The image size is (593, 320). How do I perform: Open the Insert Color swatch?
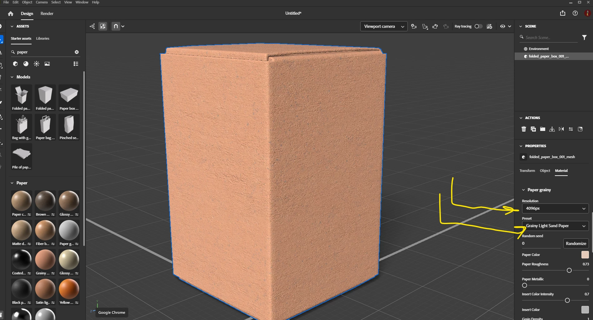pos(585,310)
